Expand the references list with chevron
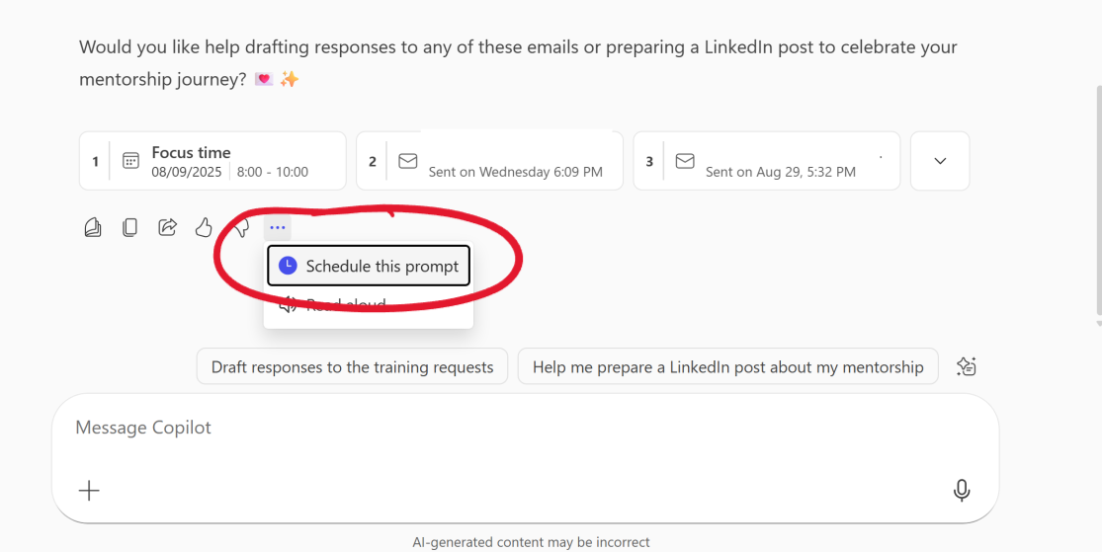The image size is (1102, 552). coord(940,161)
